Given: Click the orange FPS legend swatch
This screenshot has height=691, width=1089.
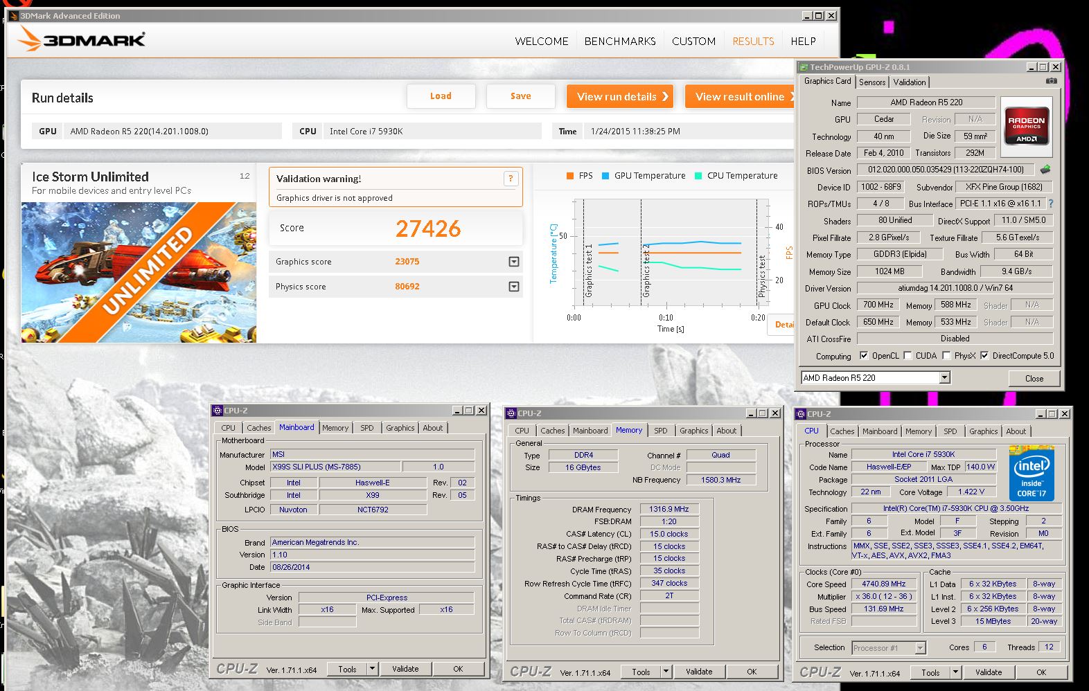Looking at the screenshot, I should coord(569,176).
